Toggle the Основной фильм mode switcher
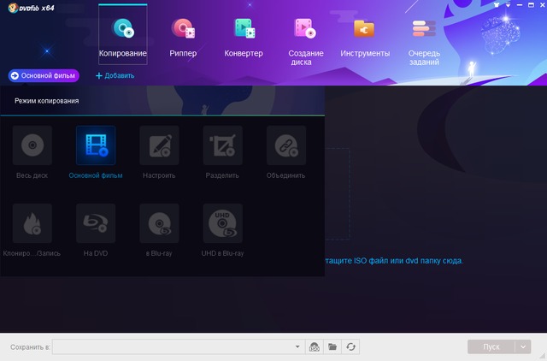Viewport: 547px width, 361px height. coord(44,75)
